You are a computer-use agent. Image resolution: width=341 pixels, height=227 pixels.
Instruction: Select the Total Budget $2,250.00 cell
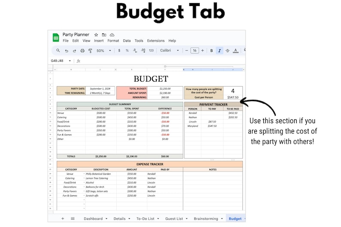tap(165, 89)
